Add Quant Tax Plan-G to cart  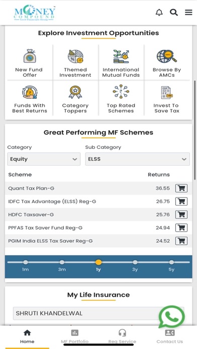pos(181,189)
